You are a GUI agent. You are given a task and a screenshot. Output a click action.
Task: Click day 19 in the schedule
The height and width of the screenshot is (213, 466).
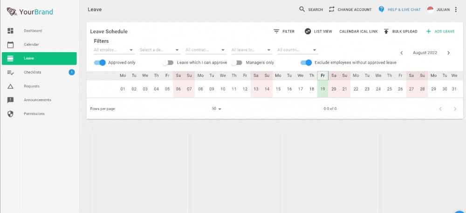tap(323, 89)
